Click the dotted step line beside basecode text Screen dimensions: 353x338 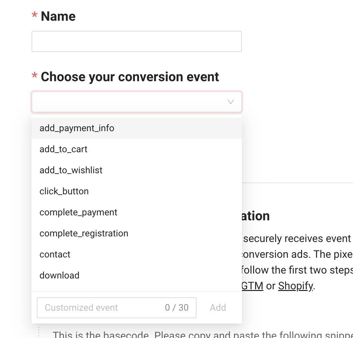point(39,332)
